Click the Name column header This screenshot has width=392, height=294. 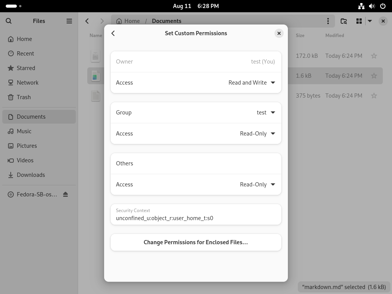(x=96, y=36)
